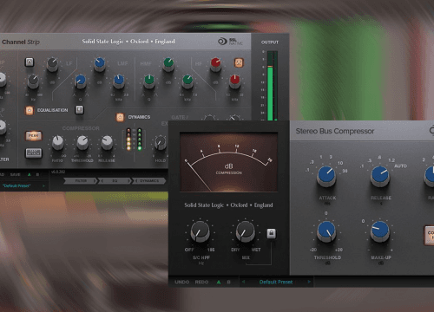Click previous preset arrow in Bus Compressor
The height and width of the screenshot is (312, 434).
coord(243,282)
